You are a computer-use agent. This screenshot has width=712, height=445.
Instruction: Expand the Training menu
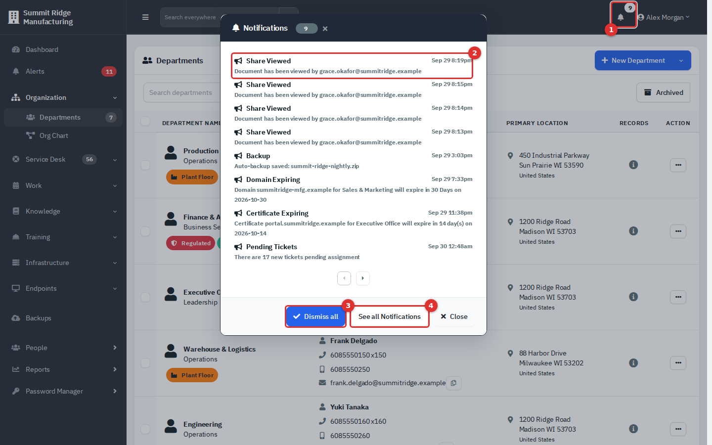pos(63,237)
